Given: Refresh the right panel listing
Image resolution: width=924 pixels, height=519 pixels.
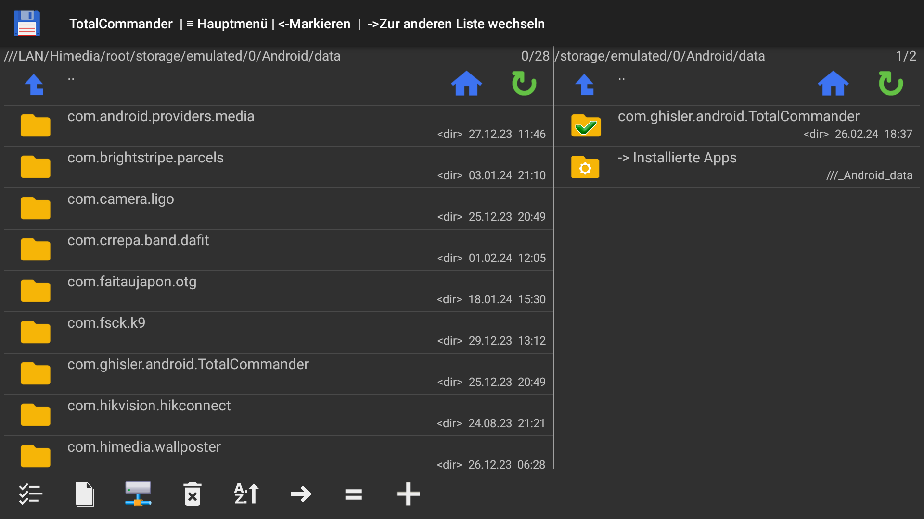Looking at the screenshot, I should point(891,84).
